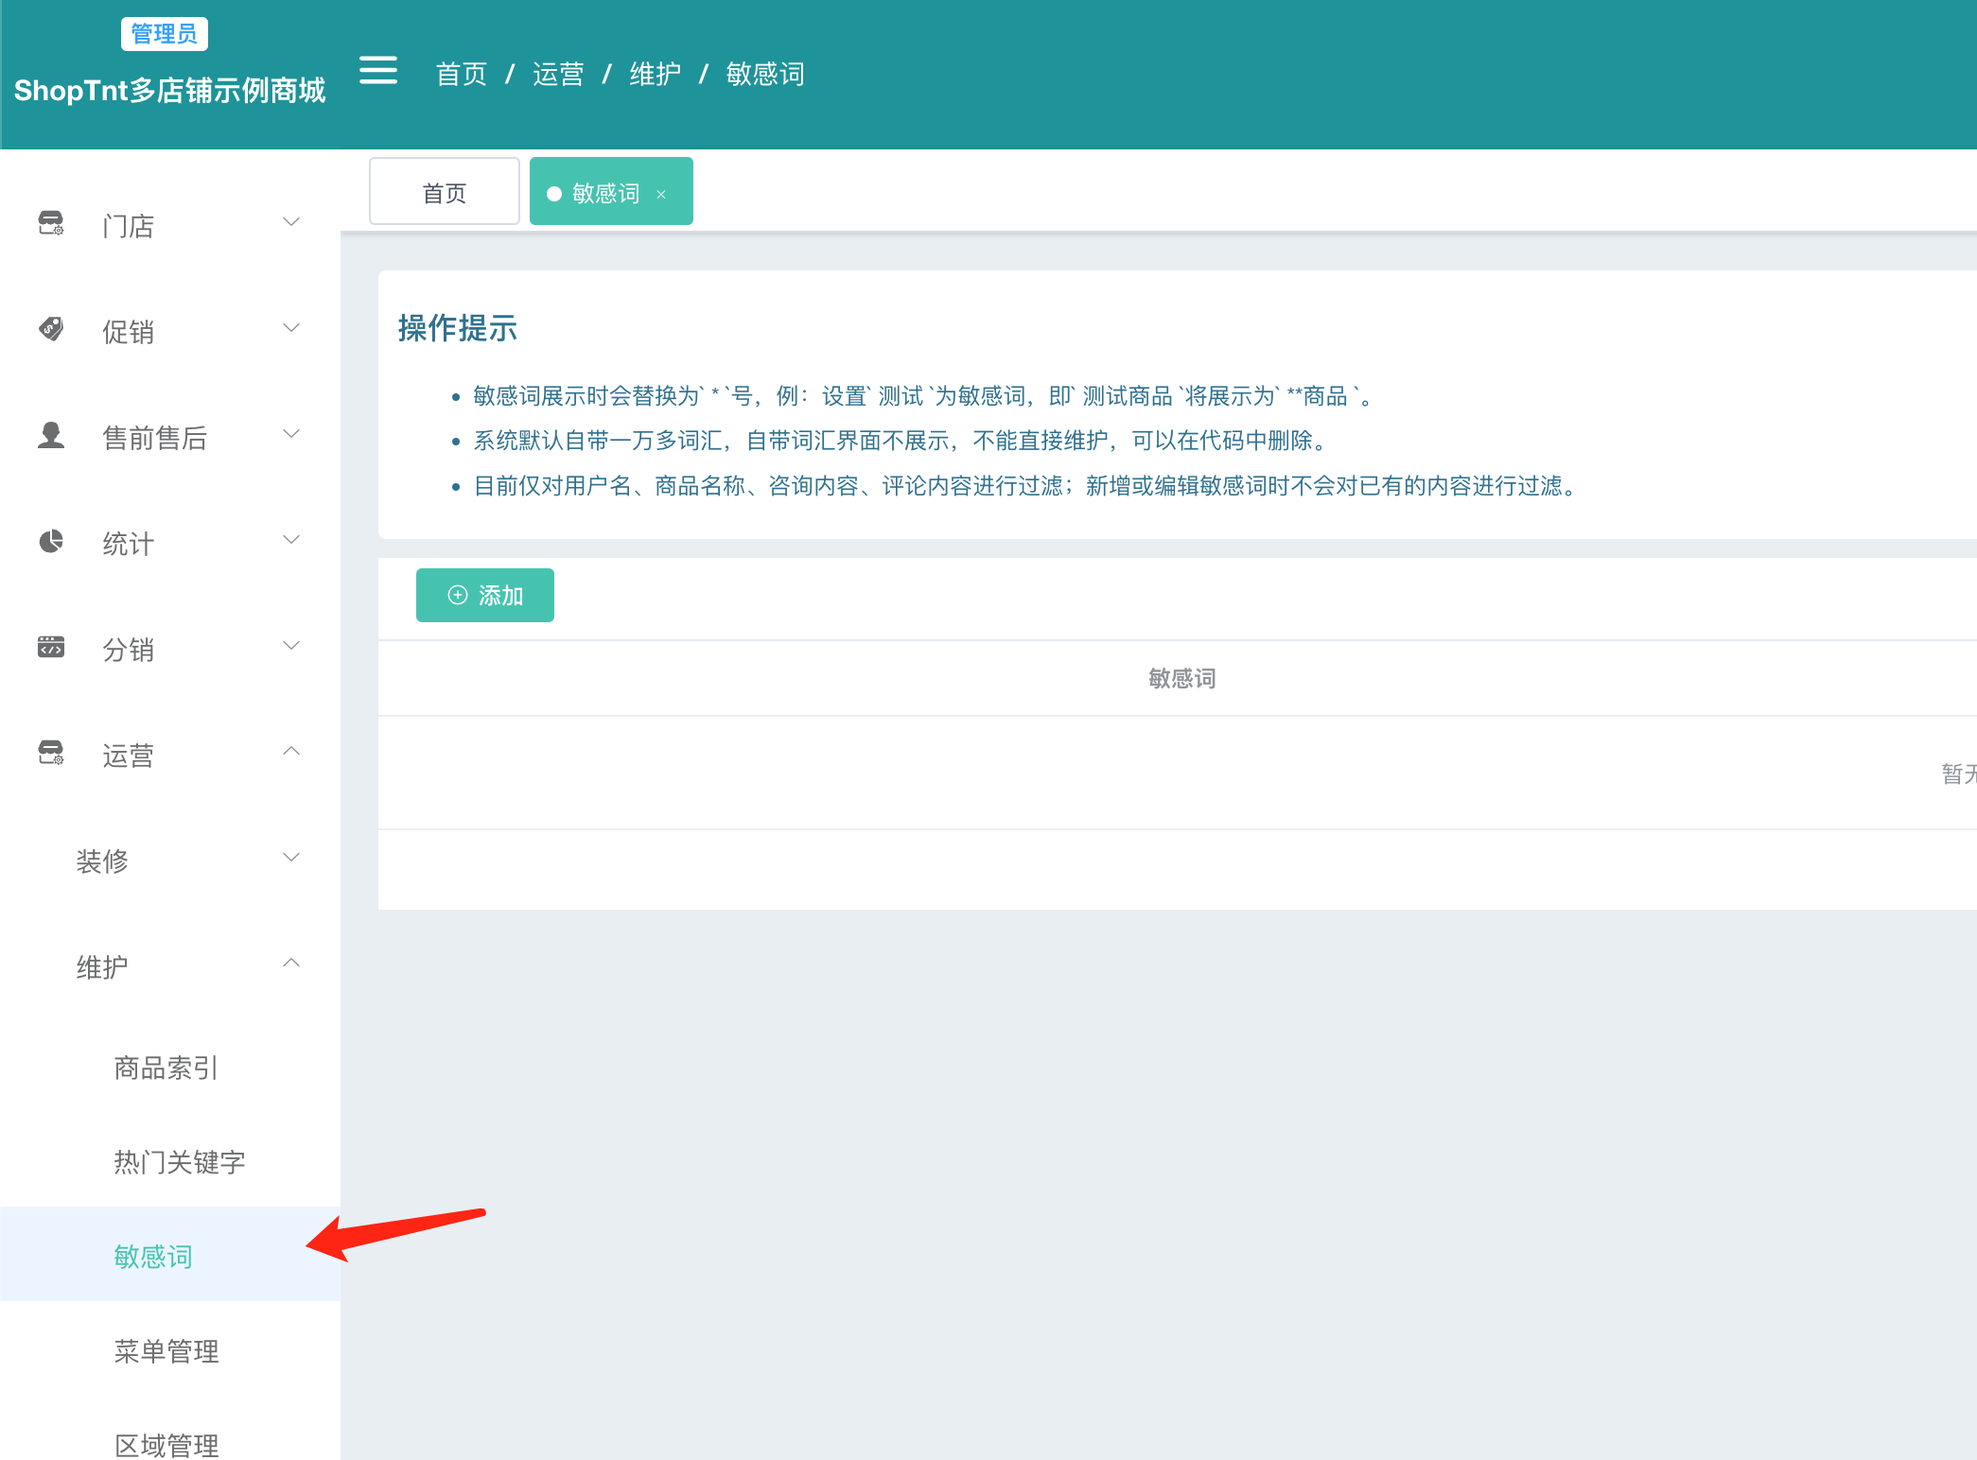The image size is (1977, 1460).
Task: Click the 促销 promotion tag icon
Action: (51, 329)
